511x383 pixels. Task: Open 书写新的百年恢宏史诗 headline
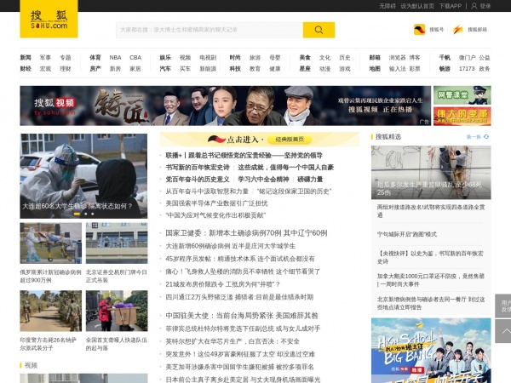[x=198, y=168]
